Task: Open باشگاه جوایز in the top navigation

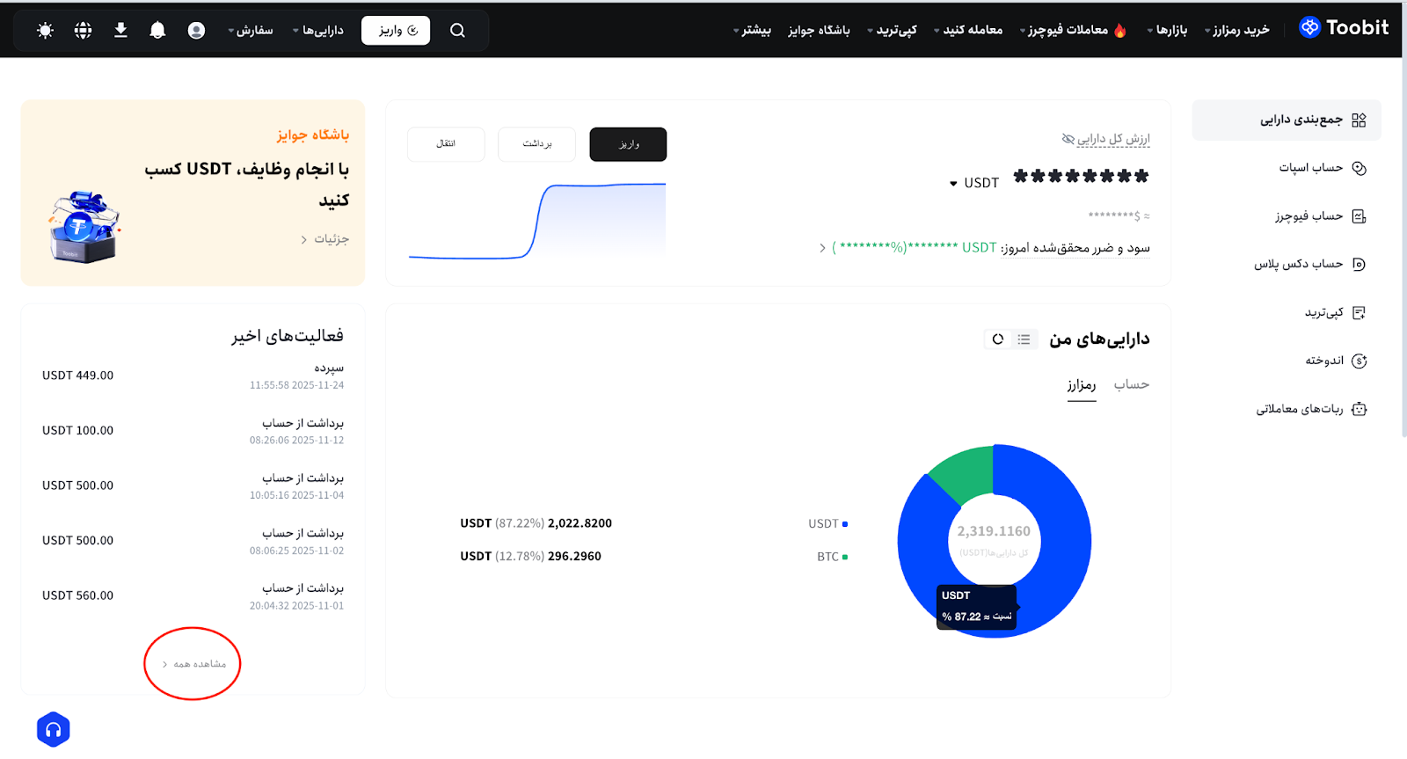Action: click(x=819, y=31)
